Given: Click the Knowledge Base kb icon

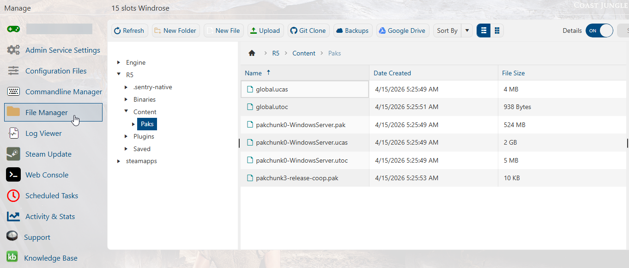Looking at the screenshot, I should 12,257.
